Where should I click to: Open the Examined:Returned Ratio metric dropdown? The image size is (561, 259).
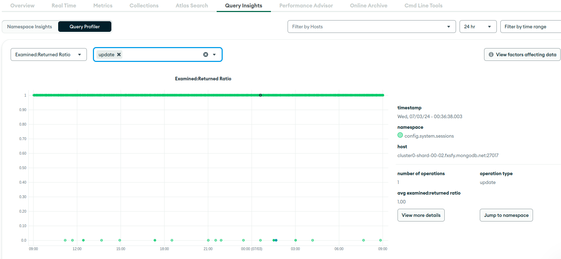pos(49,54)
